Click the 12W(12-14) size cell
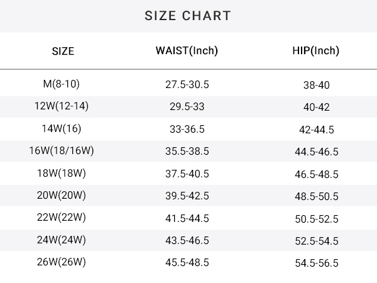Screen dimensions: 377x283 click(x=62, y=106)
